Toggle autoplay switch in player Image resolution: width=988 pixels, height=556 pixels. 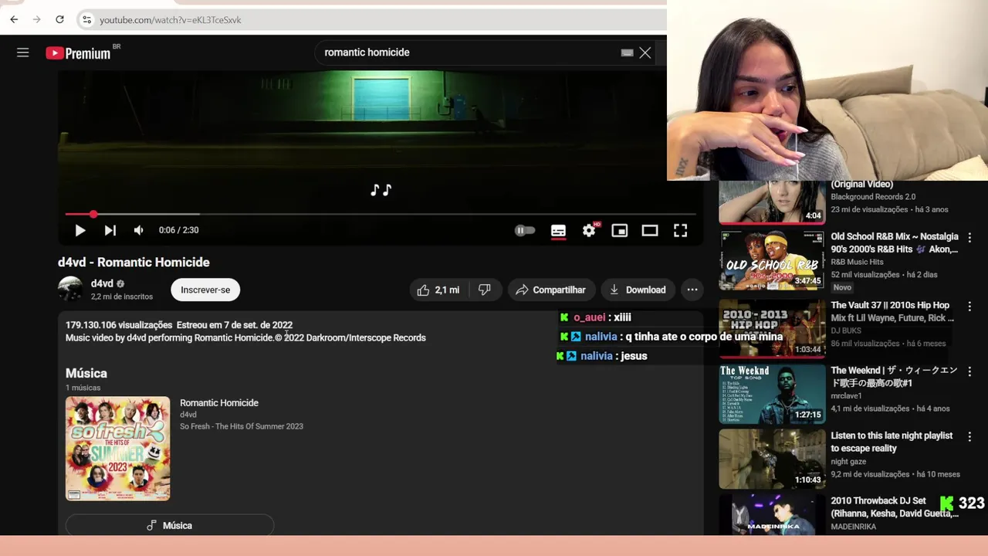coord(525,230)
